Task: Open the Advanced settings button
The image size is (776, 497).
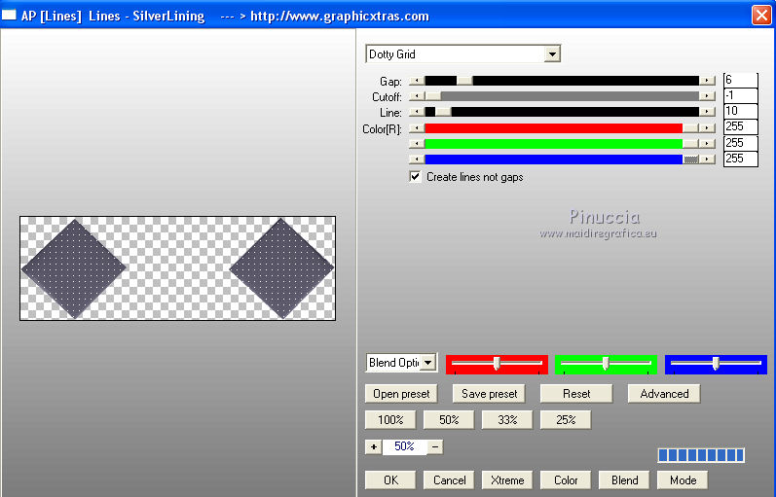Action: click(x=664, y=394)
